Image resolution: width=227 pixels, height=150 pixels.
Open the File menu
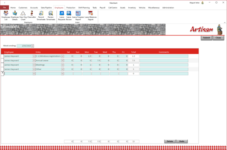4,8
